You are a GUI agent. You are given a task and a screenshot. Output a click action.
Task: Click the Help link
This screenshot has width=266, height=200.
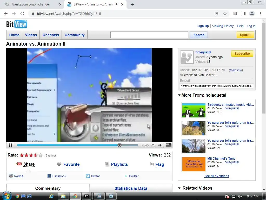(240, 26)
